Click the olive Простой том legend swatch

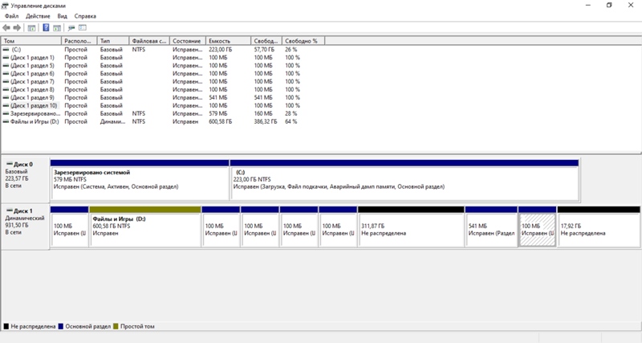point(115,327)
